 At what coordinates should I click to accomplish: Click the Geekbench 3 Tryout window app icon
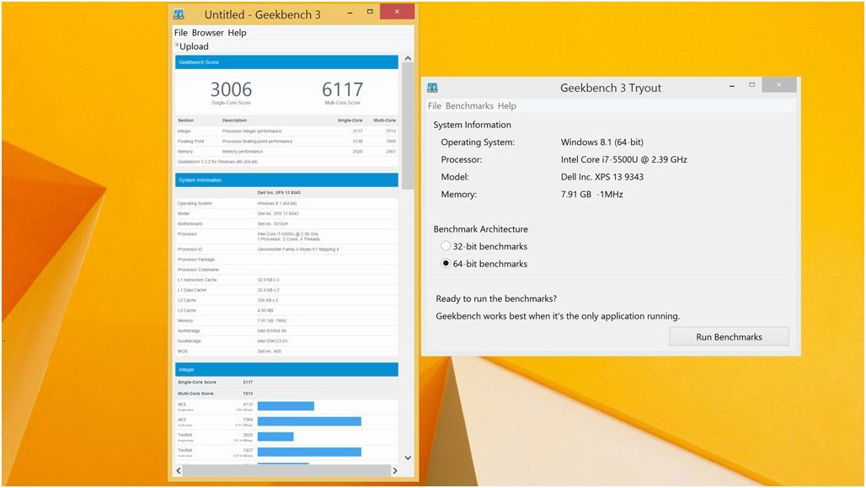tap(433, 88)
